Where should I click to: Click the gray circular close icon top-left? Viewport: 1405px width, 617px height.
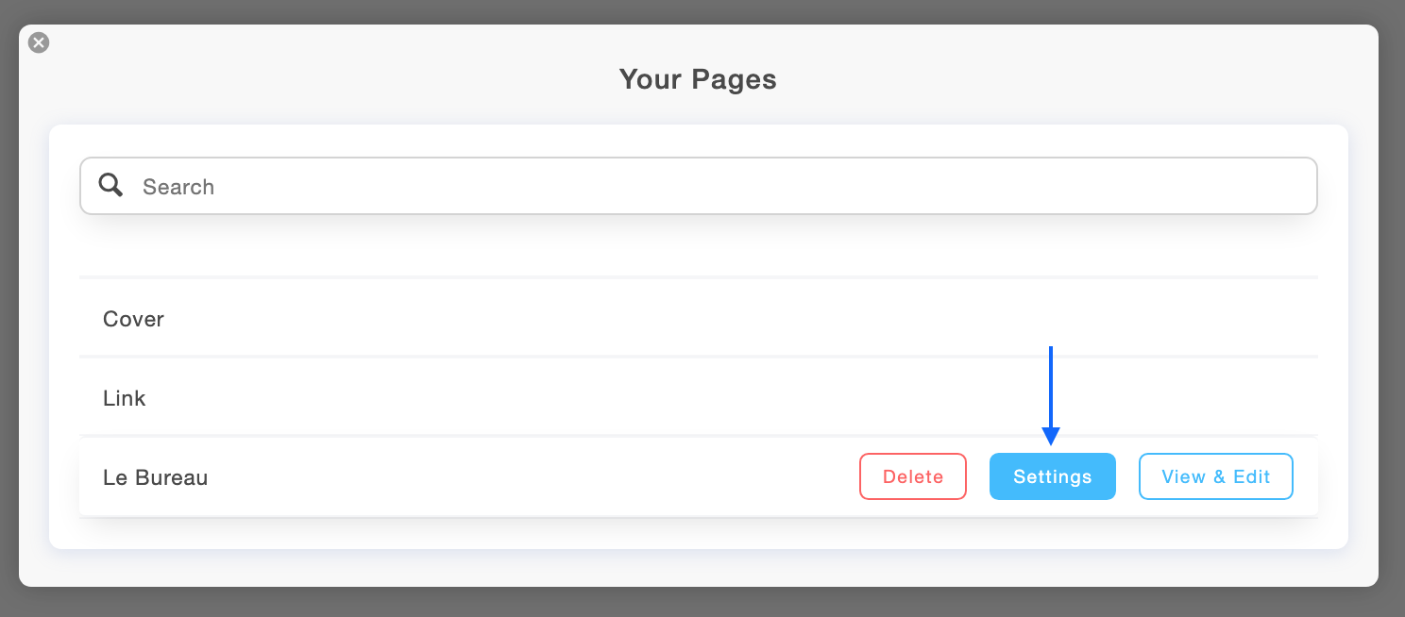[38, 42]
